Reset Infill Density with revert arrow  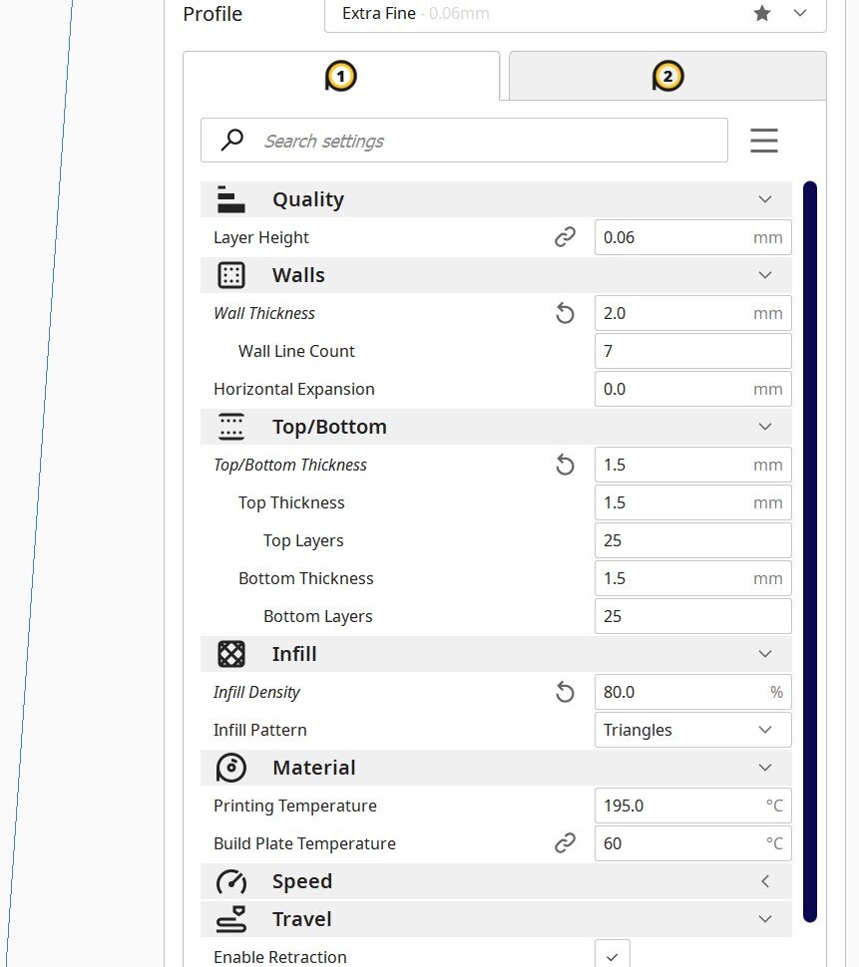point(565,692)
